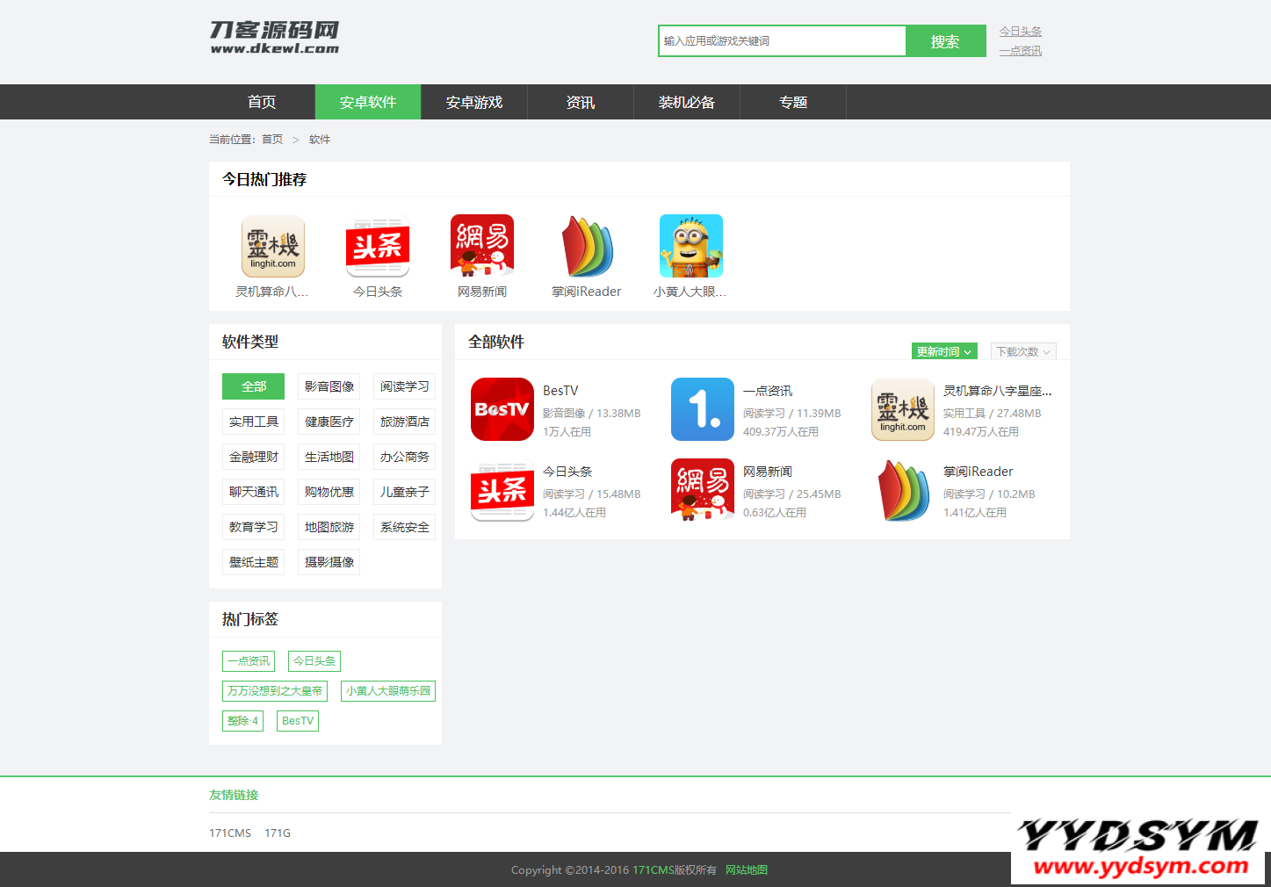Screen dimensions: 1271x887
Task: Click the 网站地图 footer link
Action: tap(747, 869)
